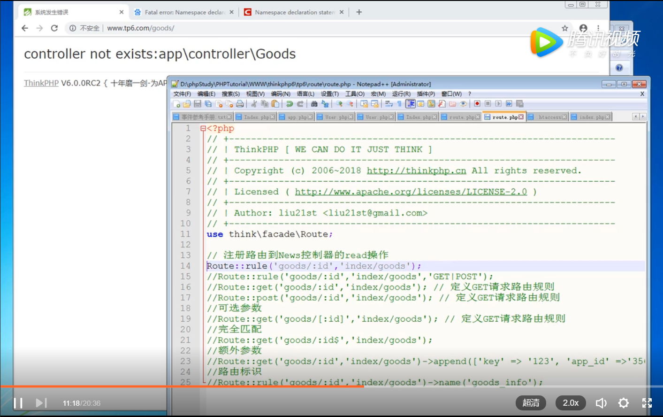The width and height of the screenshot is (663, 417).
Task: Toggle Show All Characters pilcrow icon
Action: 399,104
